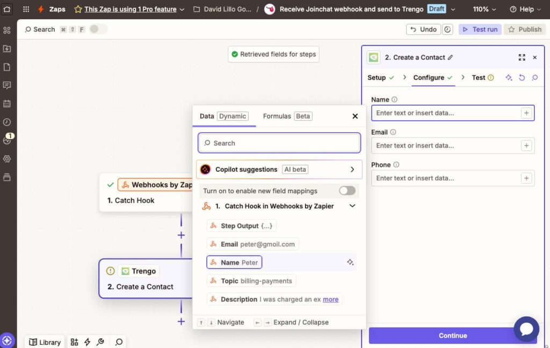
Task: Go to the Setup tab
Action: click(381, 77)
